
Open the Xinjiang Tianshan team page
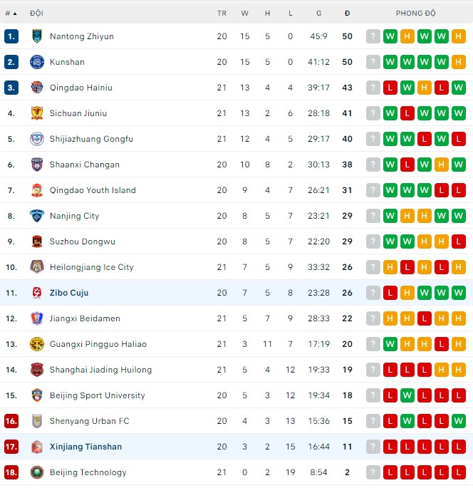[85, 447]
